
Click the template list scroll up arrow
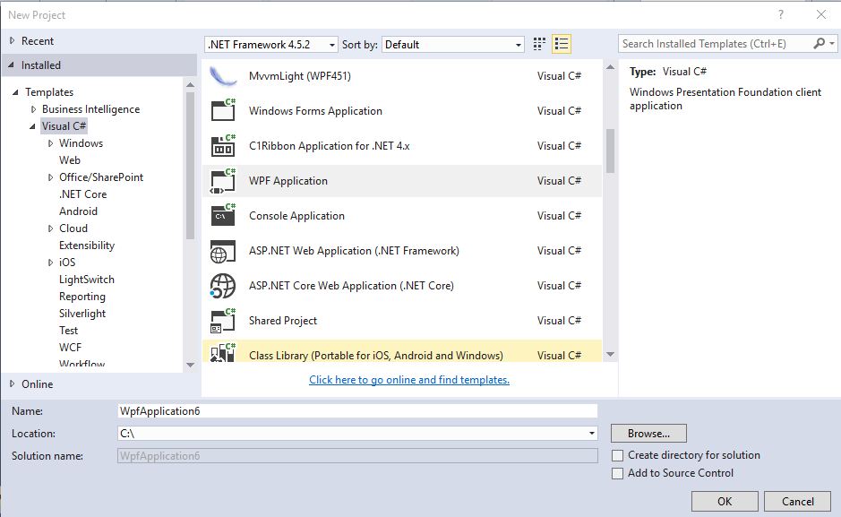tap(610, 67)
